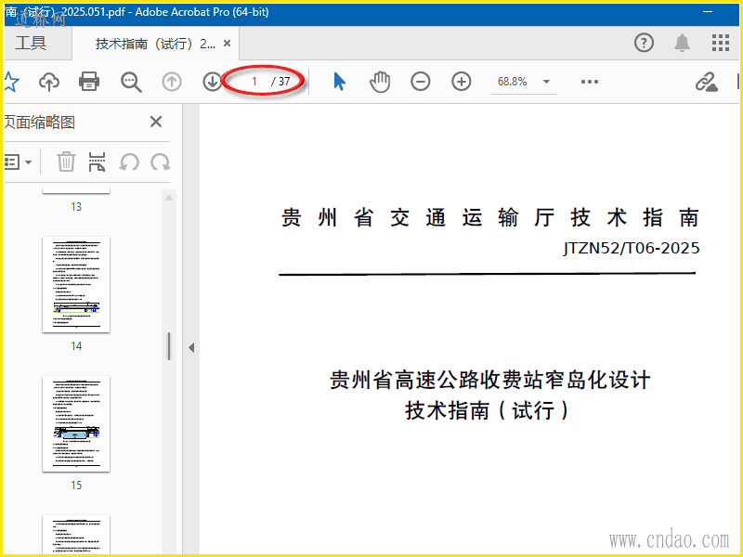743x557 pixels.
Task: Click the thumbnail panel scrollbar handle
Action: tap(169, 346)
